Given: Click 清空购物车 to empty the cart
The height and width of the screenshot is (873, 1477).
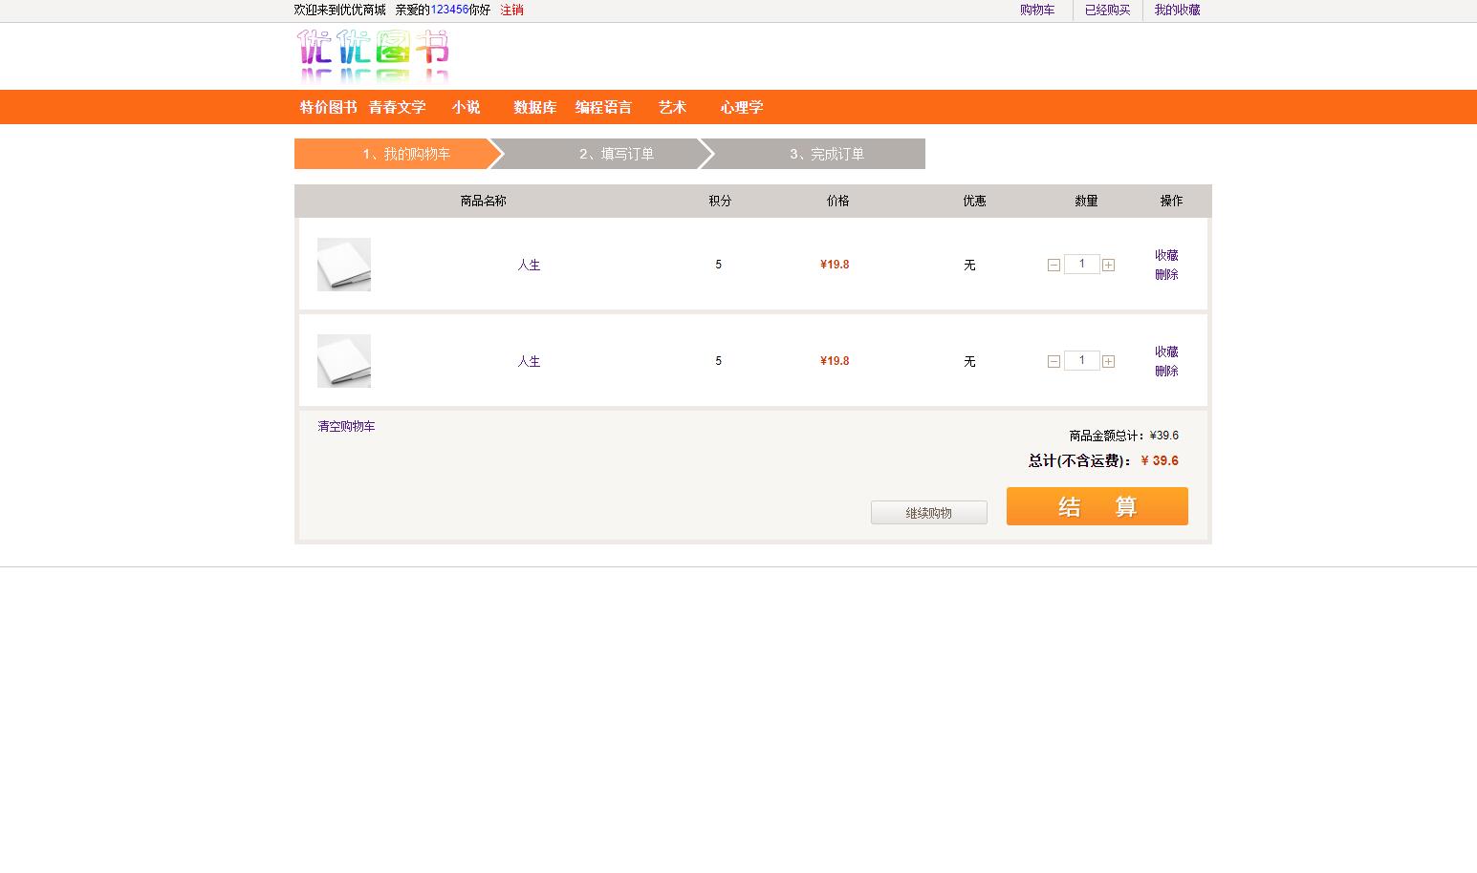Looking at the screenshot, I should pos(346,426).
